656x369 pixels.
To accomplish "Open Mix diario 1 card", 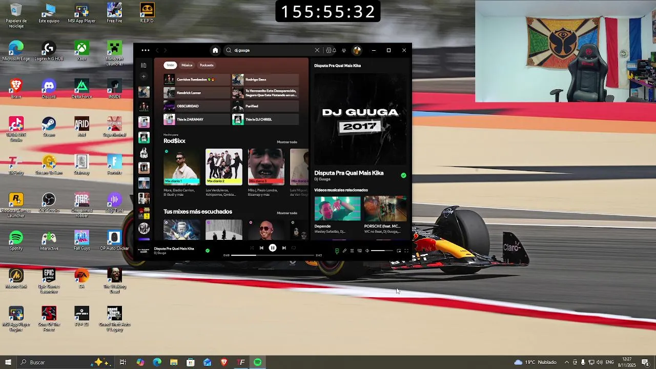I will pyautogui.click(x=181, y=173).
